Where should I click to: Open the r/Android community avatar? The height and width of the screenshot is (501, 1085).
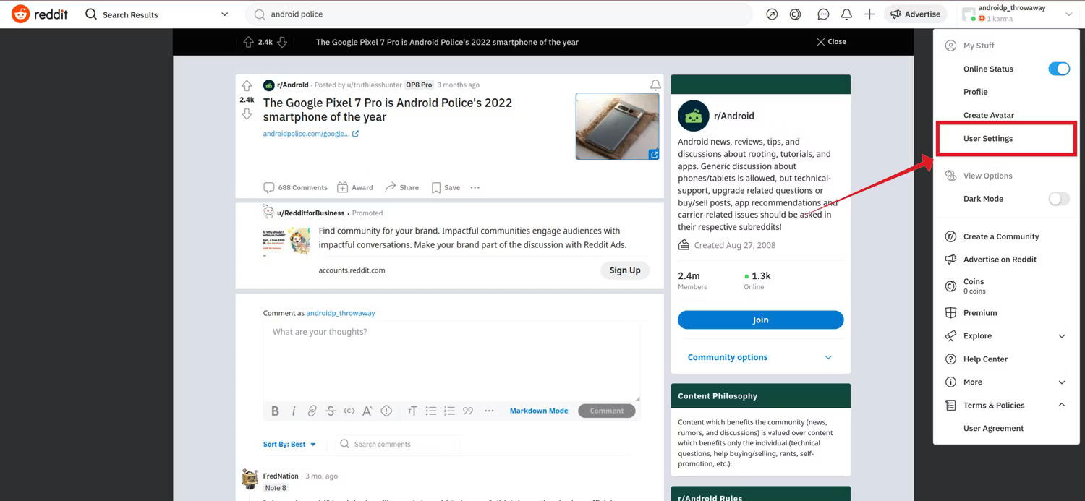(693, 116)
